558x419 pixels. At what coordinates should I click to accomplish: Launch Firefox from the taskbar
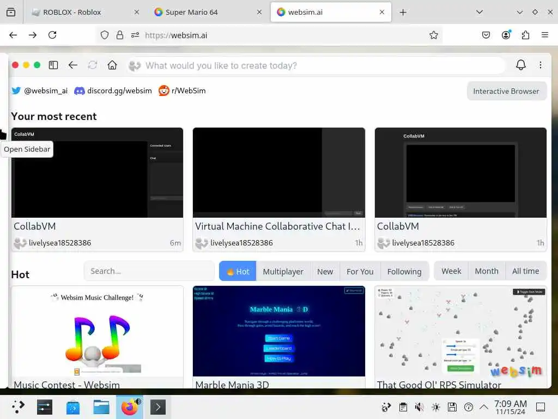click(x=130, y=407)
